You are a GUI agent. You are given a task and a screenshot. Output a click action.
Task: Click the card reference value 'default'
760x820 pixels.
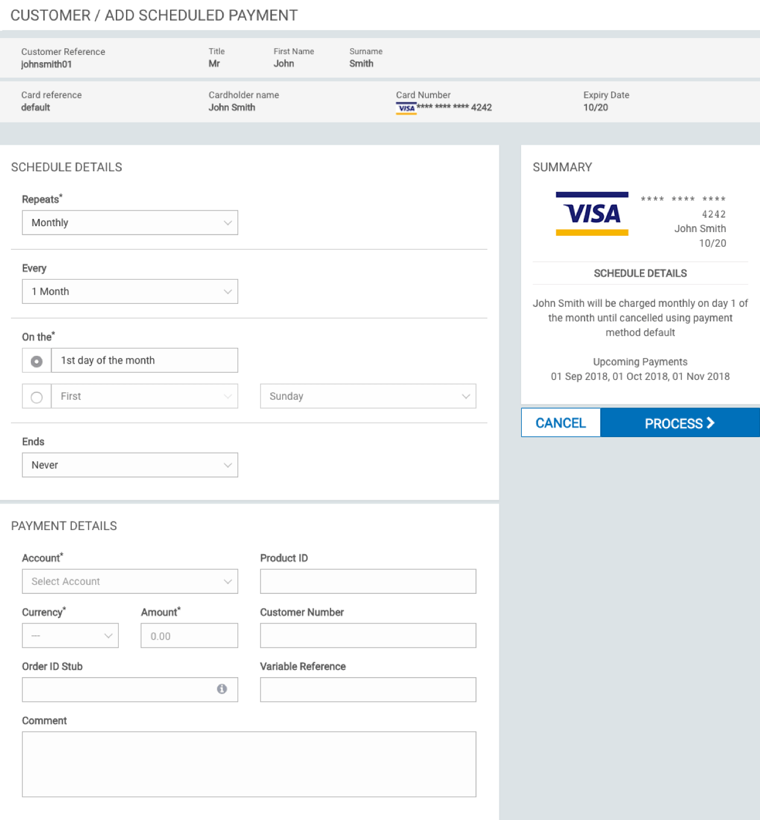point(36,107)
